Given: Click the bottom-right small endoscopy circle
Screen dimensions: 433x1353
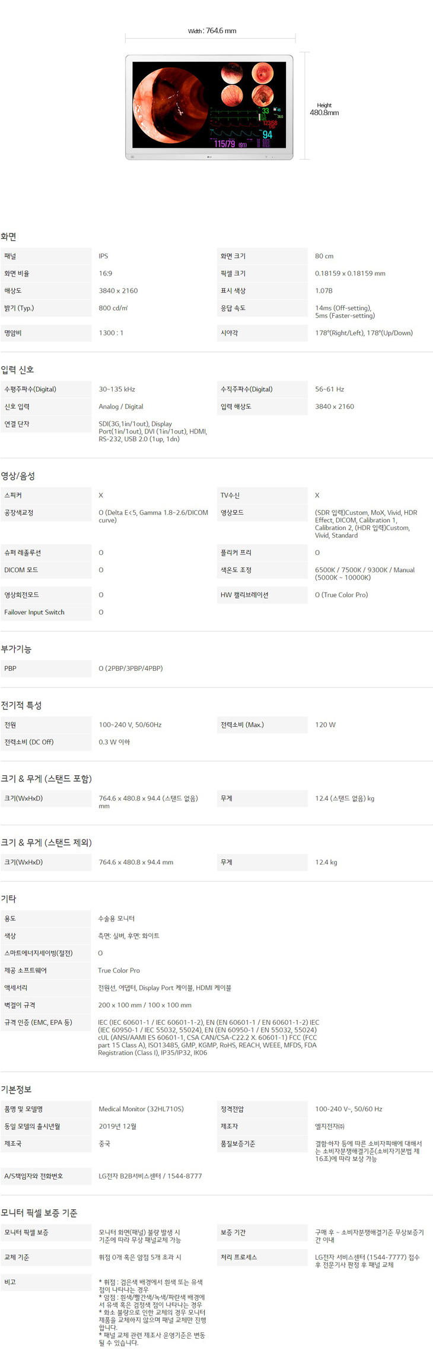Looking at the screenshot, I should pos(262,96).
